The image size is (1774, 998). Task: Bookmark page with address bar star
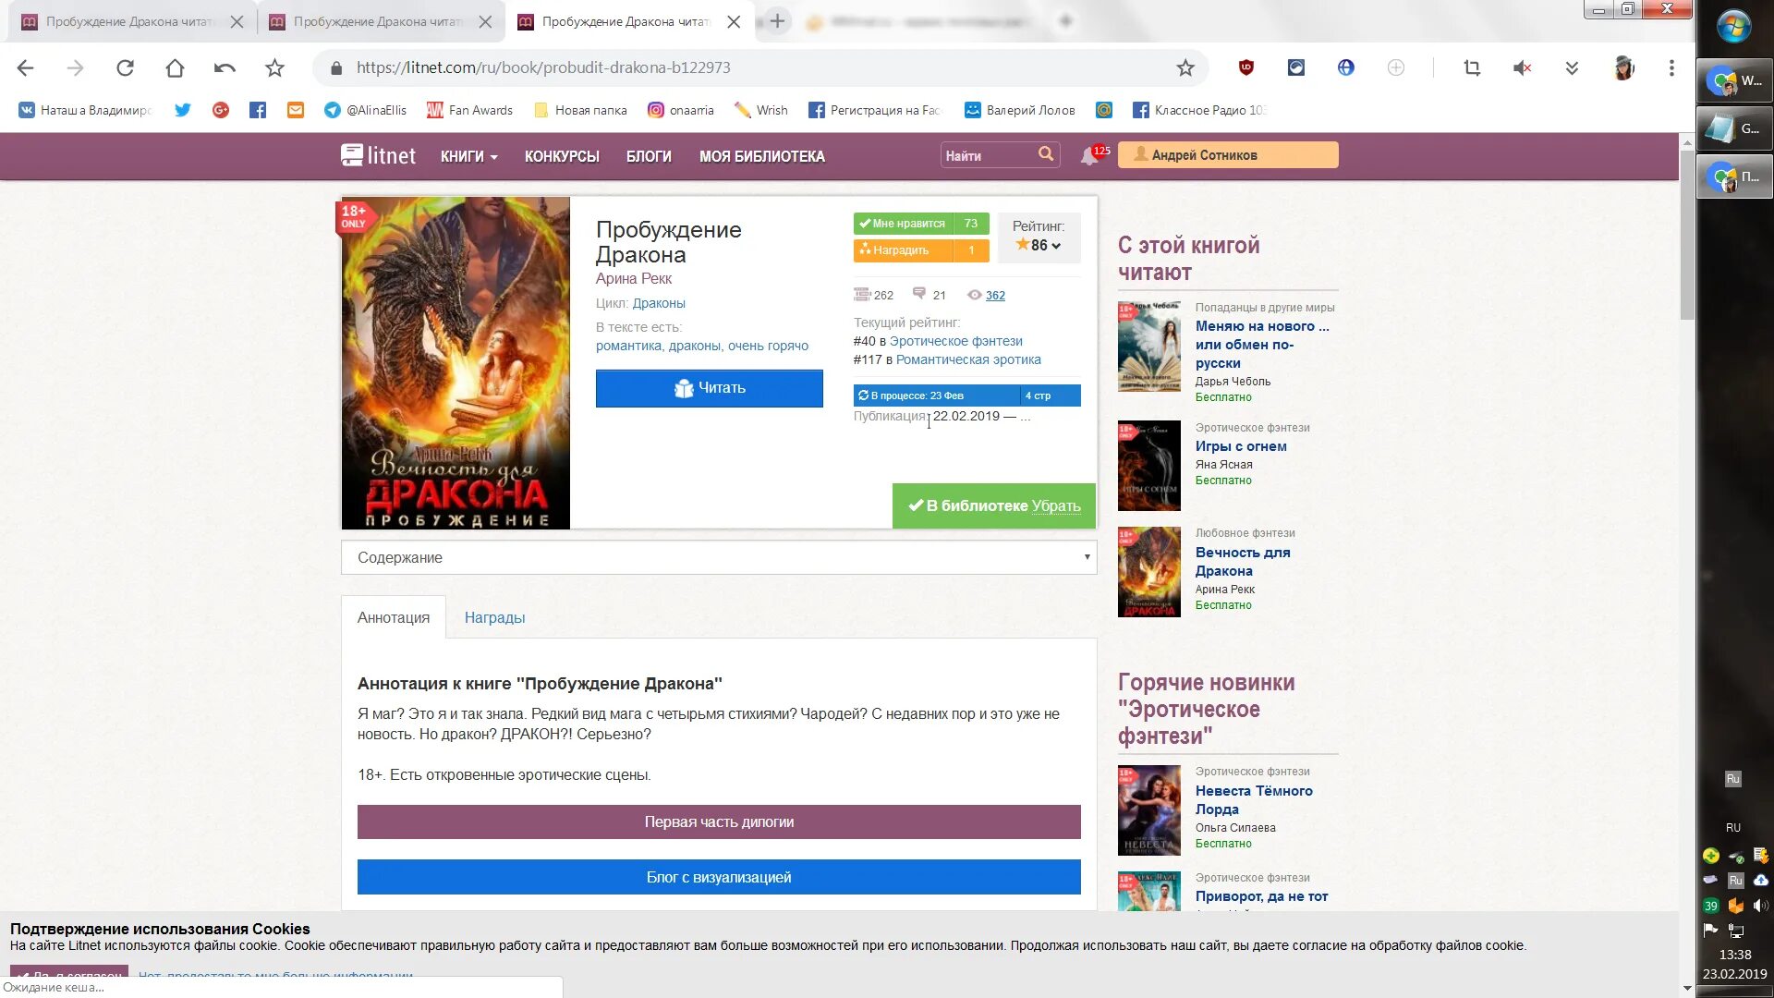[x=1185, y=67]
